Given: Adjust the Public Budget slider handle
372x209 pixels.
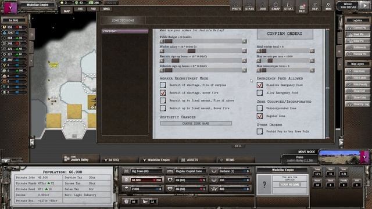Looking at the screenshot, I should tap(169, 41).
